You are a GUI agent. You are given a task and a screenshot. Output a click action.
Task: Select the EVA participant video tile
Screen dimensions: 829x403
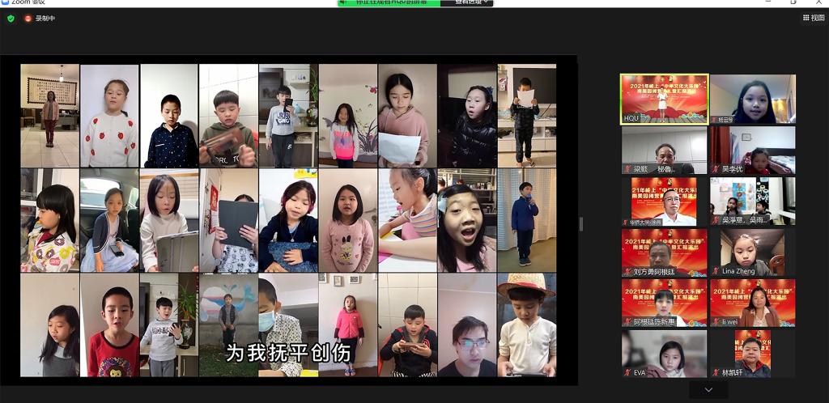pyautogui.click(x=664, y=353)
